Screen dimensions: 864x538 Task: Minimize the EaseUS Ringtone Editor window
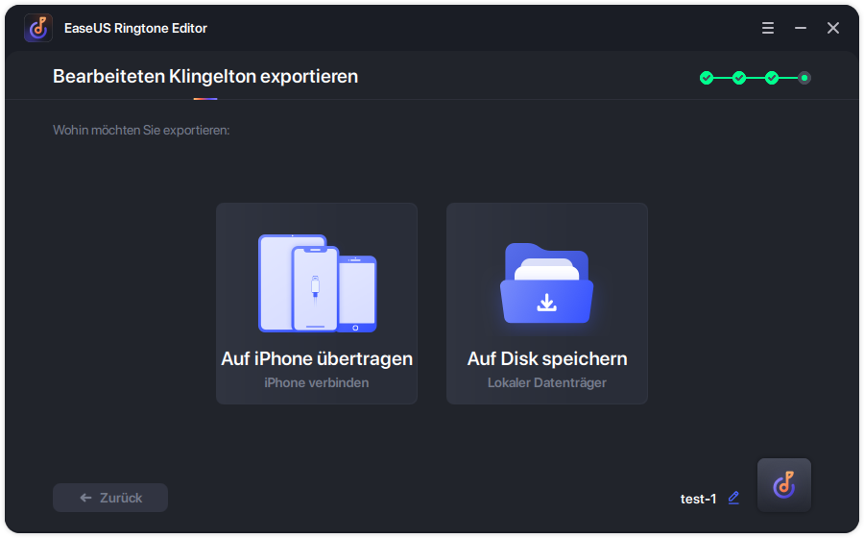coord(801,28)
